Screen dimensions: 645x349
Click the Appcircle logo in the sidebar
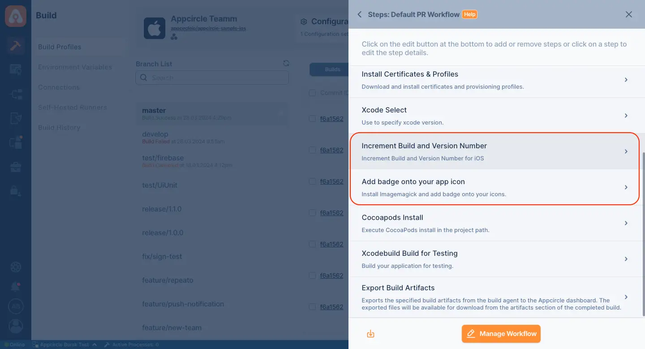16,15
